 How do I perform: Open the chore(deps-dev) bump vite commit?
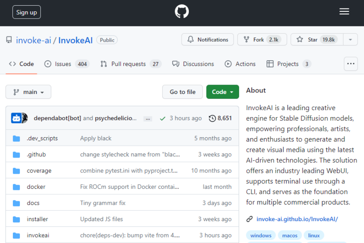(130, 235)
